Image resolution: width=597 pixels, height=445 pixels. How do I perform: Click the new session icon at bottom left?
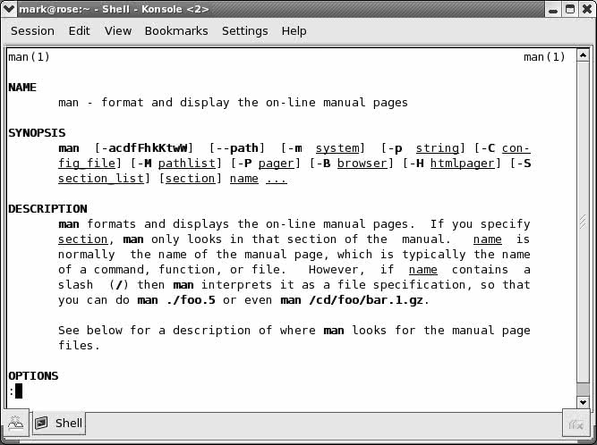[x=15, y=423]
